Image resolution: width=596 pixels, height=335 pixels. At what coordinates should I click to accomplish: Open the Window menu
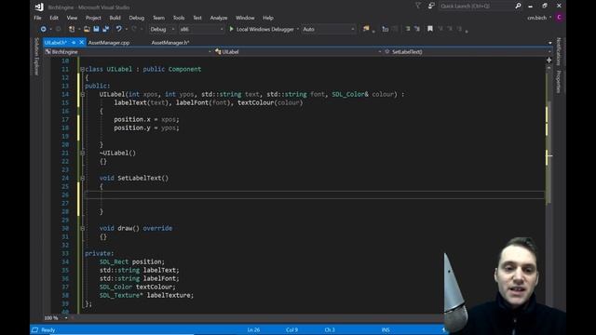pyautogui.click(x=245, y=18)
